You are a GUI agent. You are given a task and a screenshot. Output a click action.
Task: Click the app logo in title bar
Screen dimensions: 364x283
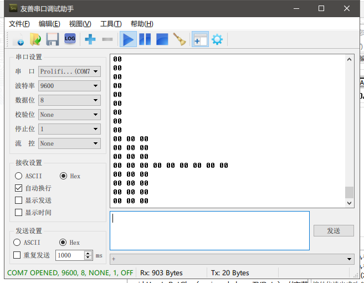[x=13, y=8]
